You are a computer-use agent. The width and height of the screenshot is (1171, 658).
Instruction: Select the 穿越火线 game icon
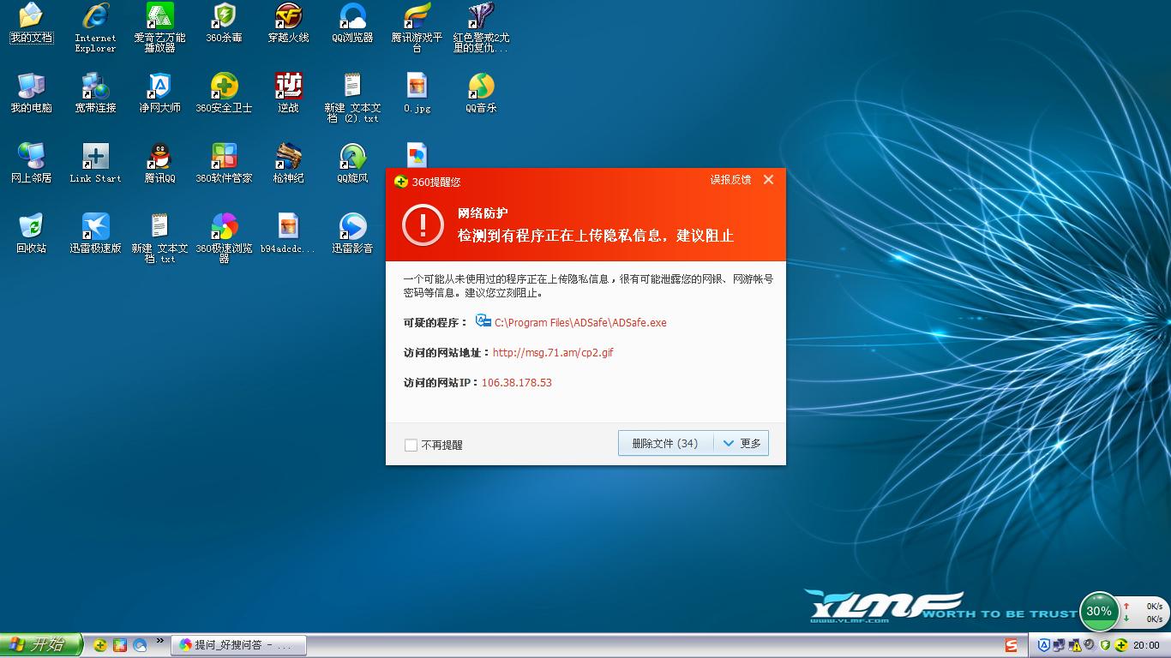288,23
